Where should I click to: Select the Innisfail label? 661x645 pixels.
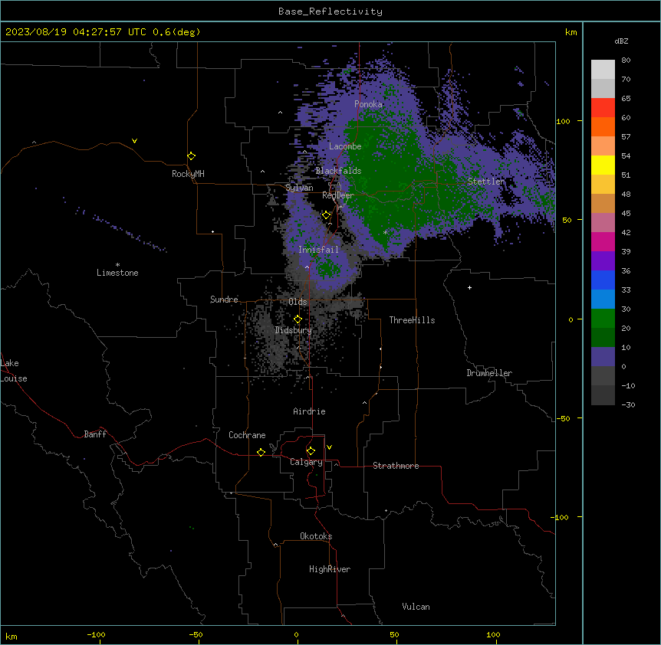click(x=318, y=250)
